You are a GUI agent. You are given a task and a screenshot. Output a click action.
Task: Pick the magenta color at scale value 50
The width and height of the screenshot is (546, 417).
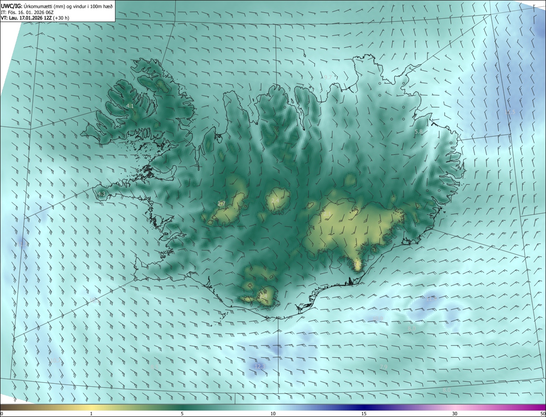pyautogui.click(x=543, y=407)
